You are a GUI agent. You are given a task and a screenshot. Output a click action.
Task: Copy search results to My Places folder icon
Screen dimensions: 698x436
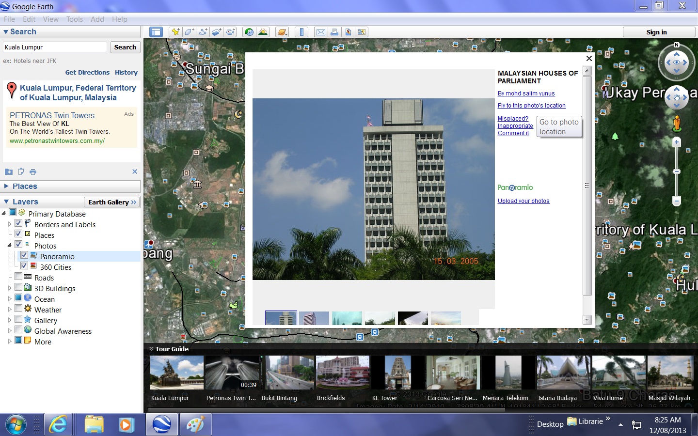[9, 171]
